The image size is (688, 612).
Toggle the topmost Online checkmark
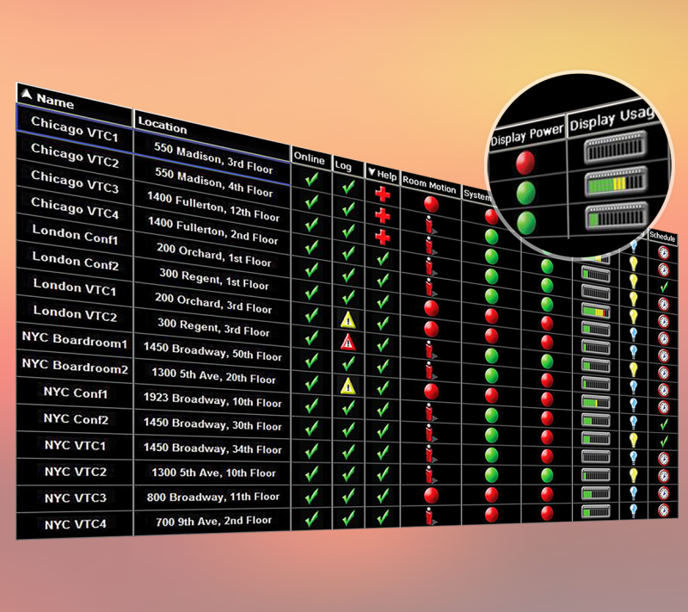310,181
